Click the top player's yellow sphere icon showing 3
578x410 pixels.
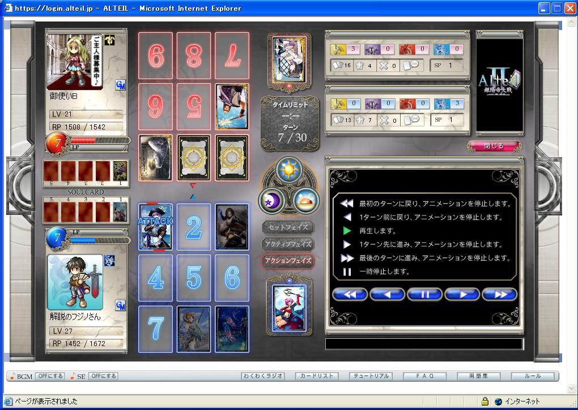[338, 49]
